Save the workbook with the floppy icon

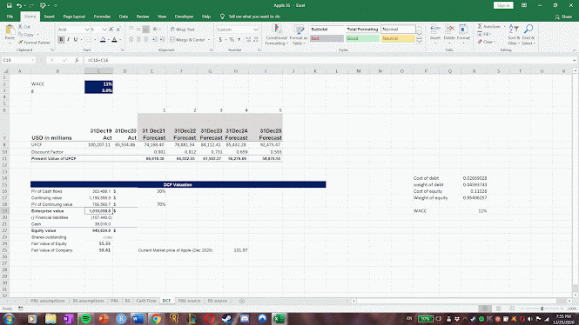pos(10,5)
